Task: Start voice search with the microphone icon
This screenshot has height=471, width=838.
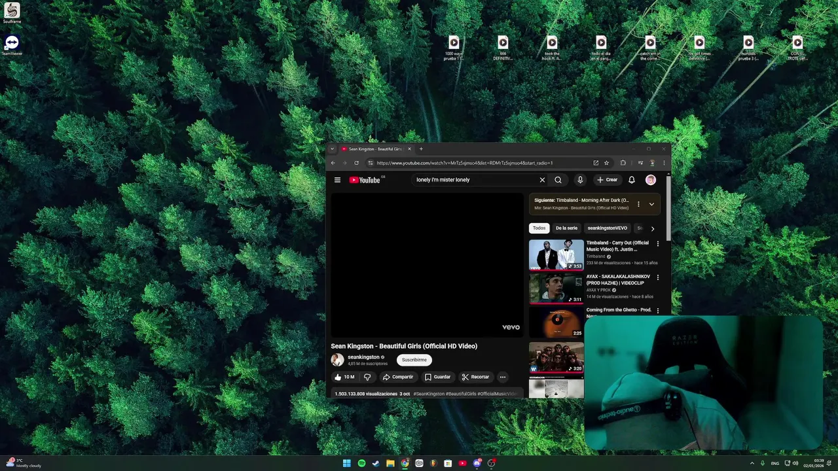Action: tap(580, 180)
